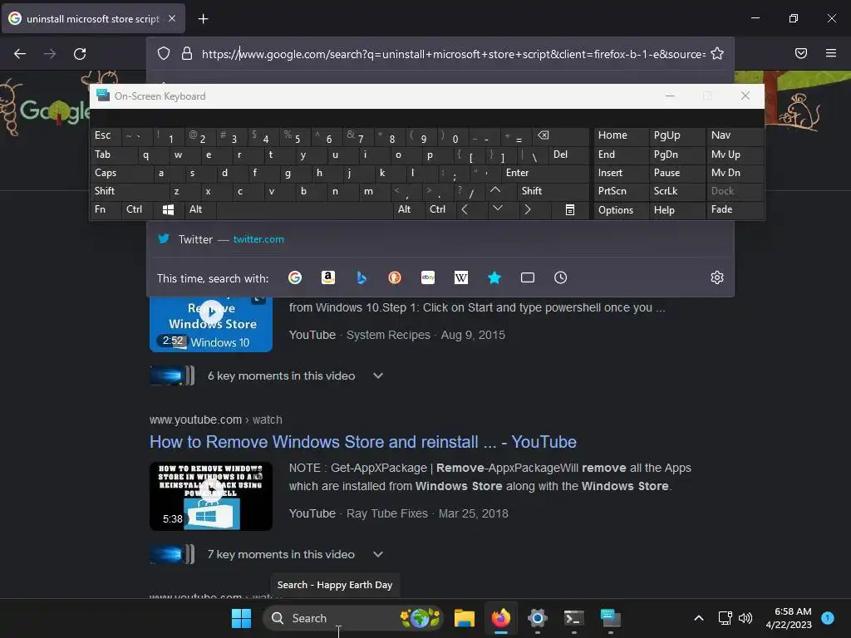Open tracking protection shield icon
The image size is (851, 638).
pyautogui.click(x=164, y=53)
